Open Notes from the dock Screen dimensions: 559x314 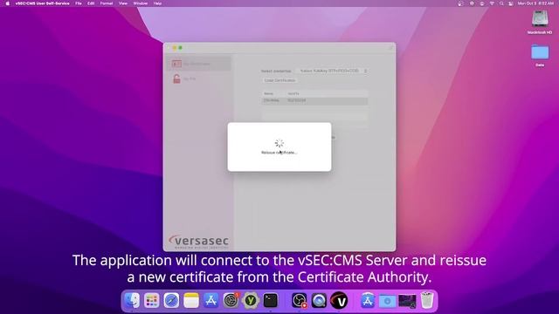[191, 300]
